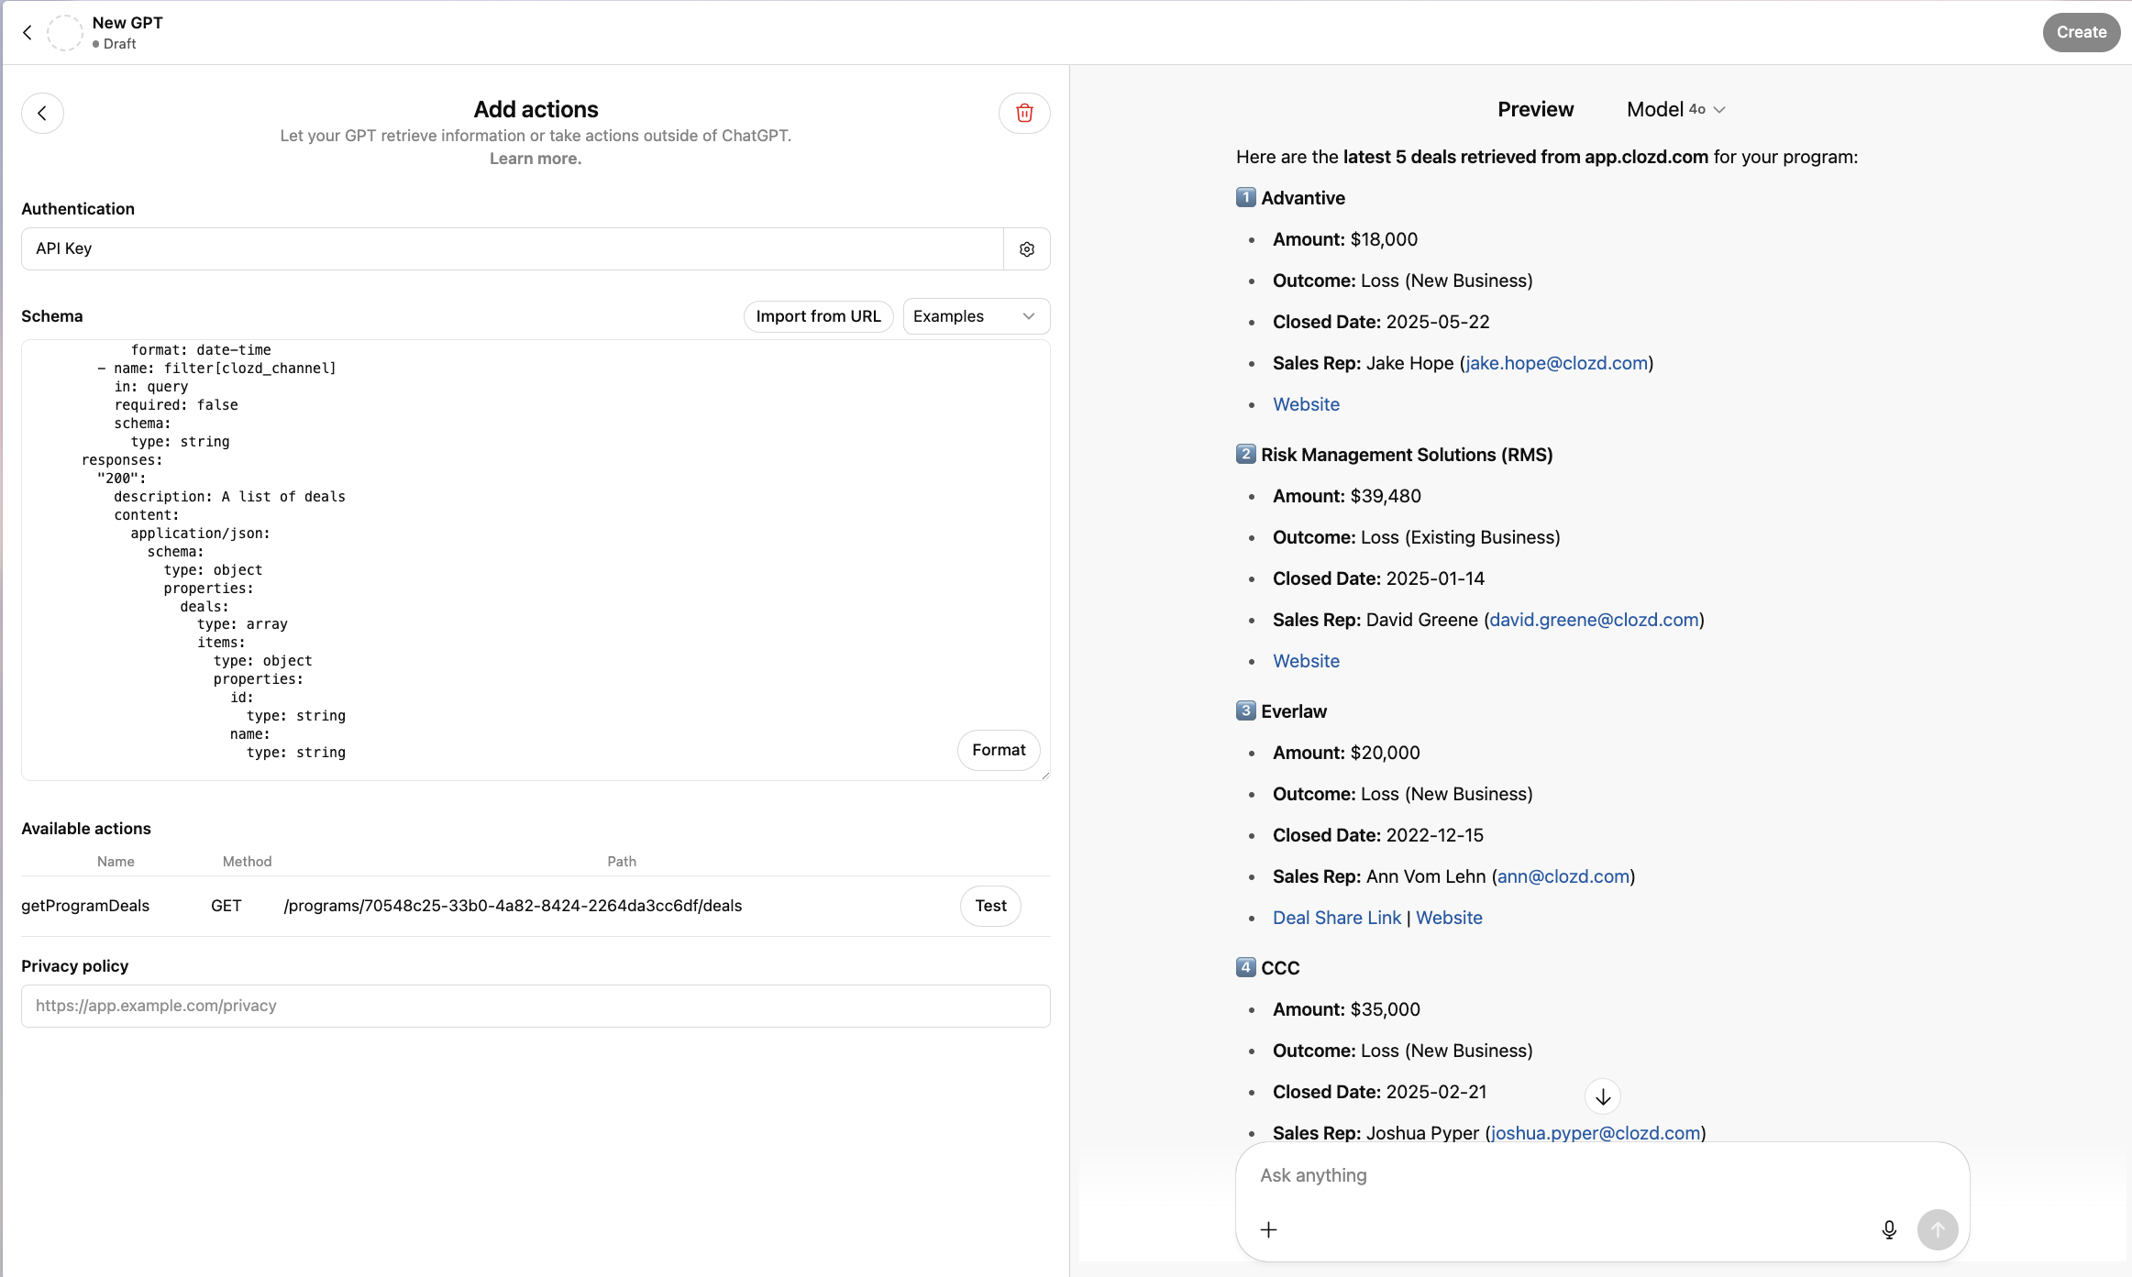This screenshot has width=2132, height=1277.
Task: Click the Path column header
Action: tap(622, 863)
